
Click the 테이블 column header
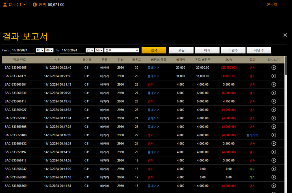pyautogui.click(x=87, y=60)
